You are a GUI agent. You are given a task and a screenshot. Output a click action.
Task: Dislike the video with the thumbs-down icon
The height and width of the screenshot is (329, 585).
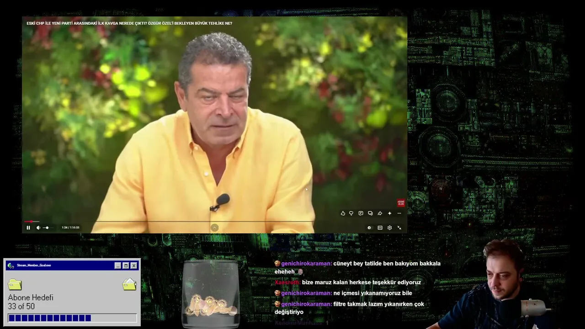point(351,213)
